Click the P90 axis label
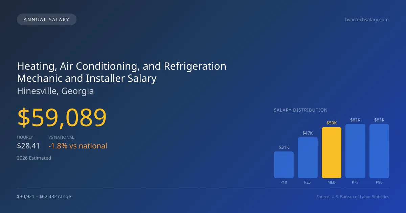The image size is (406, 213). pyautogui.click(x=379, y=182)
